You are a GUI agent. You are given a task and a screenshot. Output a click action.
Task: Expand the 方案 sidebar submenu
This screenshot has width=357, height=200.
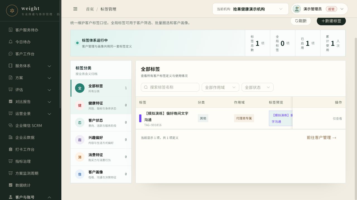point(49,78)
